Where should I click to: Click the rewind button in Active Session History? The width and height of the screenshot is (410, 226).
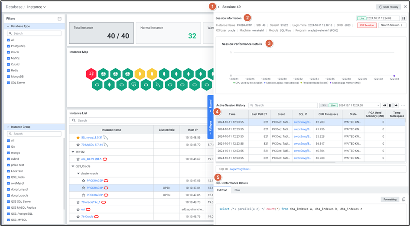coord(384,105)
